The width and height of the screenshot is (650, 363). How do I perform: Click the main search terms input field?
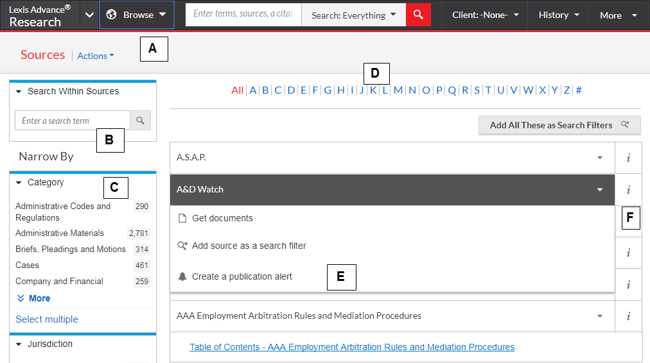[243, 15]
